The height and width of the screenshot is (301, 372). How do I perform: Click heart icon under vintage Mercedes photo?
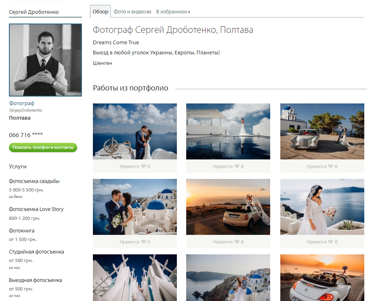click(331, 166)
